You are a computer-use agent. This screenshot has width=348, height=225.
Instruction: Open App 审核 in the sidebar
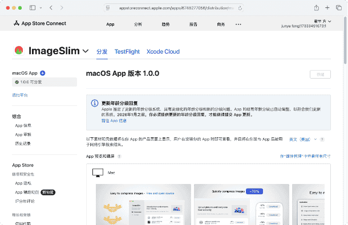23,134
